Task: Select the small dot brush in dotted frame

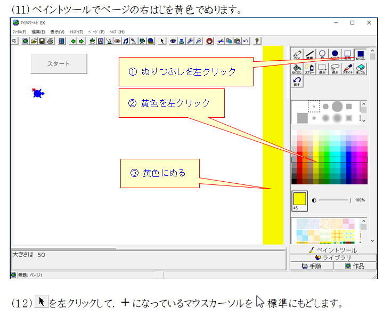Action: click(314, 107)
